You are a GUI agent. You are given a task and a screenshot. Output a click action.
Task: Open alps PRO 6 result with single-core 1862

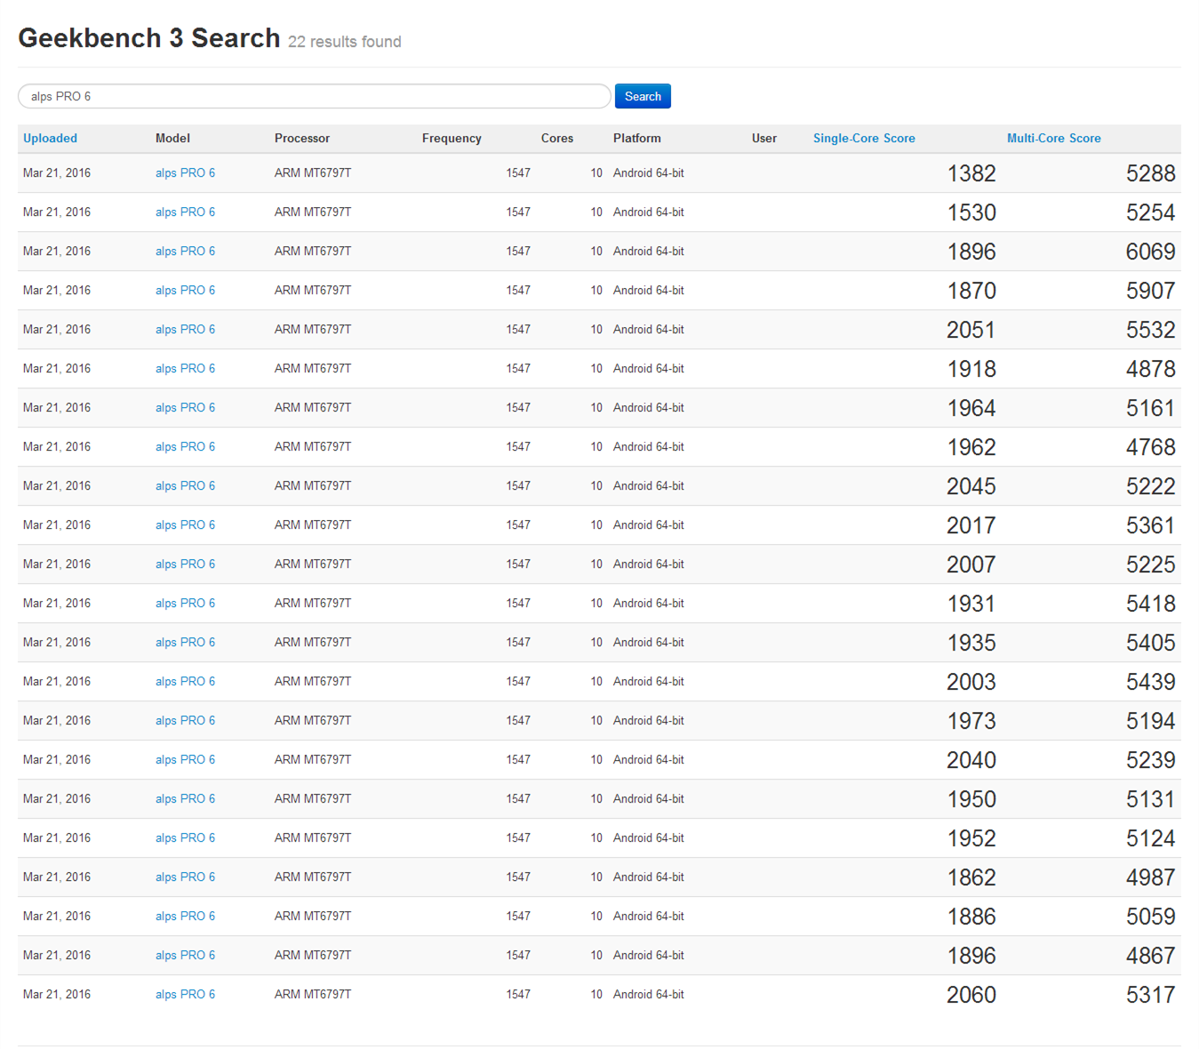[185, 877]
